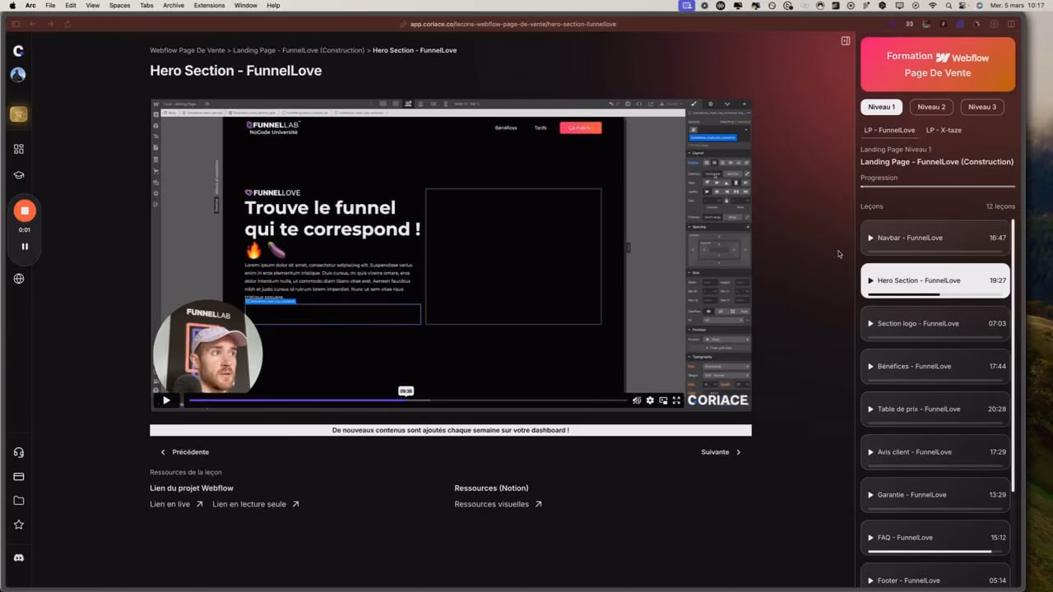Select the Niveau 1 tab
The height and width of the screenshot is (592, 1053).
(881, 107)
